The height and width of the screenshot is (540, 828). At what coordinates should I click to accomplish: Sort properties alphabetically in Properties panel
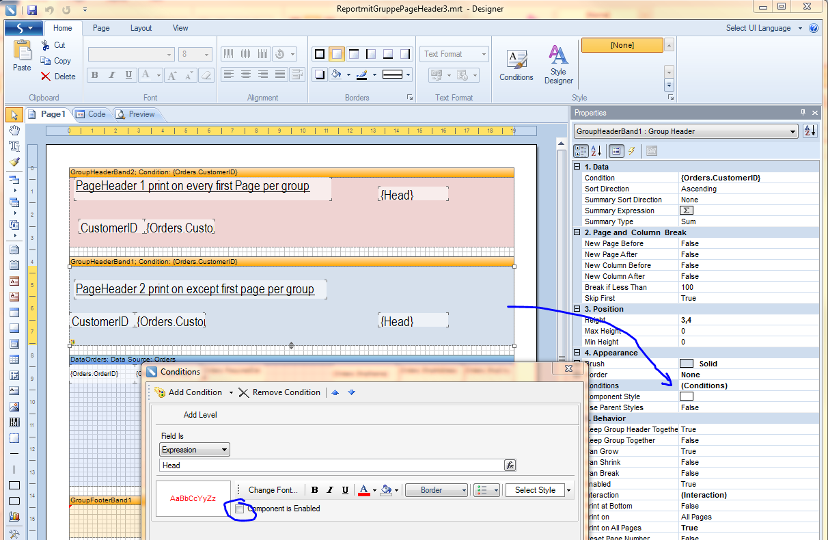596,151
